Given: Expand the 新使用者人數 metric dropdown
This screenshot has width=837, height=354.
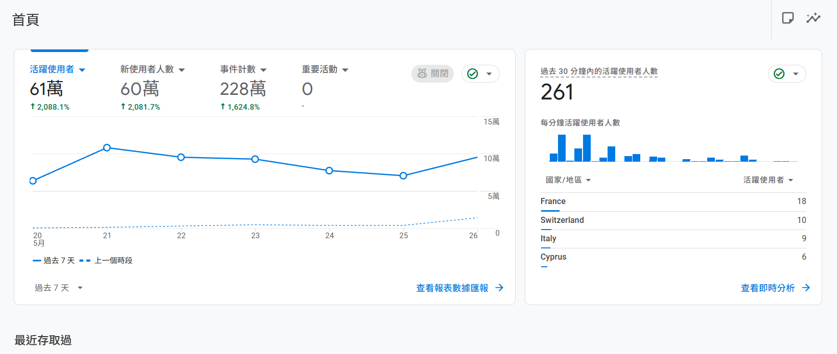Looking at the screenshot, I should [x=182, y=70].
